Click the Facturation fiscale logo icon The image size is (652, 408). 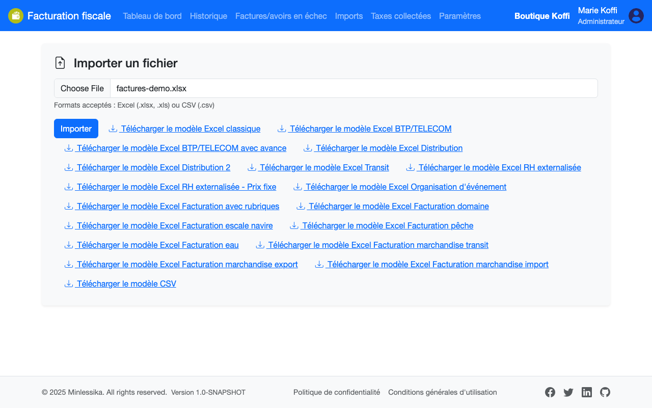click(16, 16)
